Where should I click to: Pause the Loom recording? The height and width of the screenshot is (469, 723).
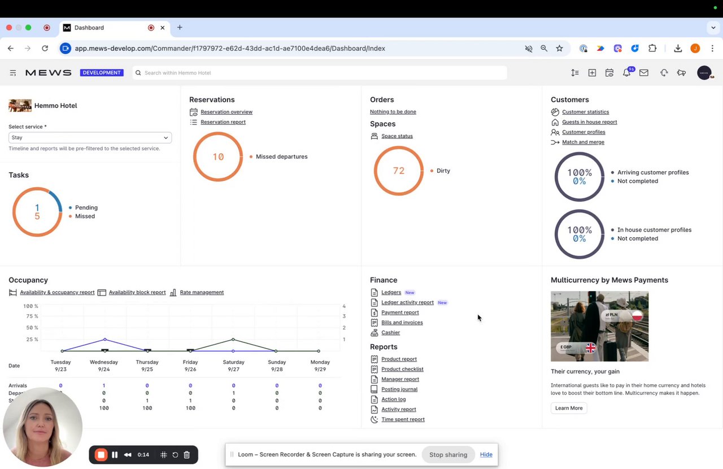(x=115, y=455)
